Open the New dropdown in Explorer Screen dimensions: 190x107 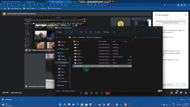coord(60,32)
